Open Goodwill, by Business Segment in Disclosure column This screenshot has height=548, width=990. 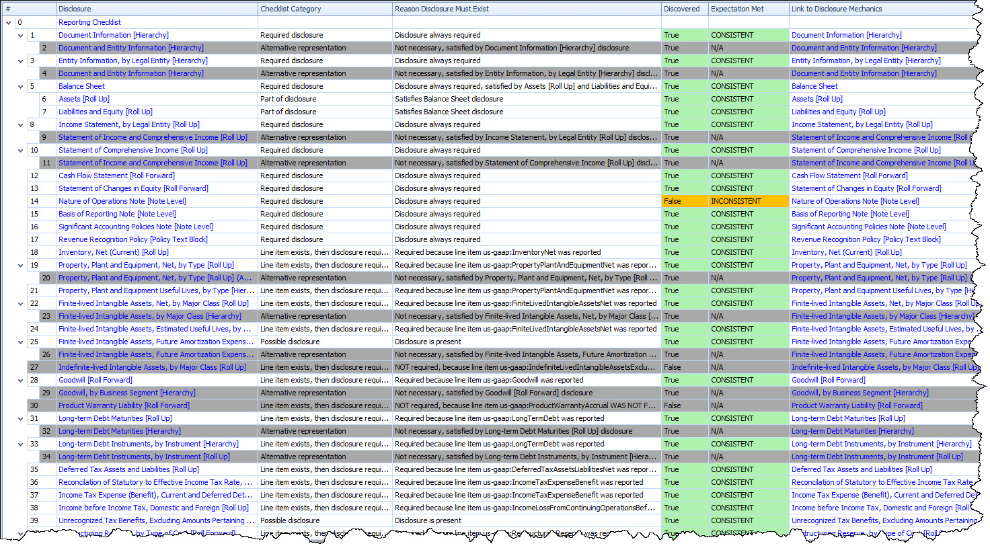127,393
